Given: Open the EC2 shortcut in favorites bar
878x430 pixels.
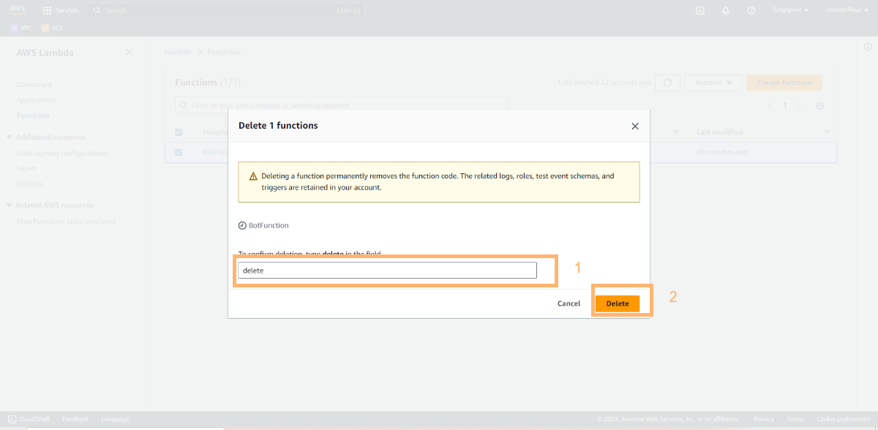Looking at the screenshot, I should [51, 28].
